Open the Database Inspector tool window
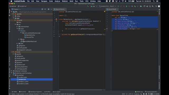 coord(35,92)
